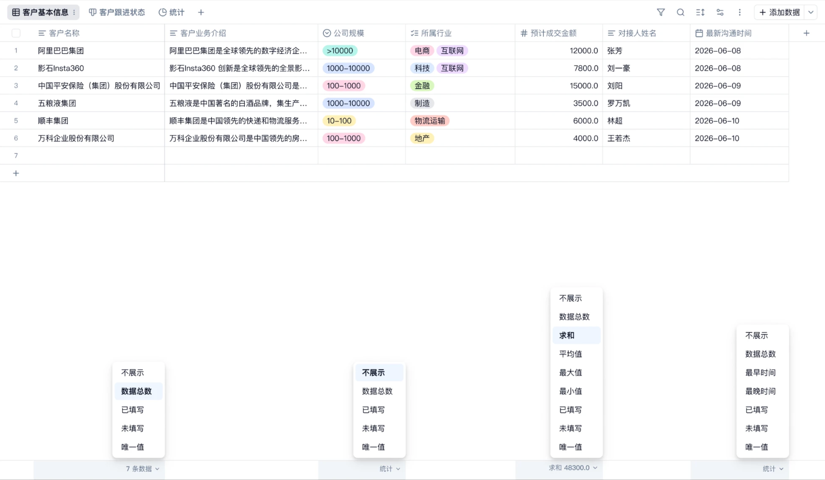Click the 最新沟通时间 column header
This screenshot has width=825, height=480.
[739, 33]
